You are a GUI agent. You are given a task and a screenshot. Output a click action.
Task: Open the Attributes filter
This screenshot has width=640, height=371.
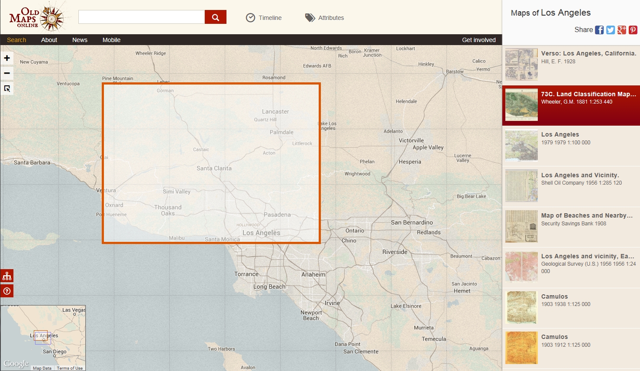point(324,17)
